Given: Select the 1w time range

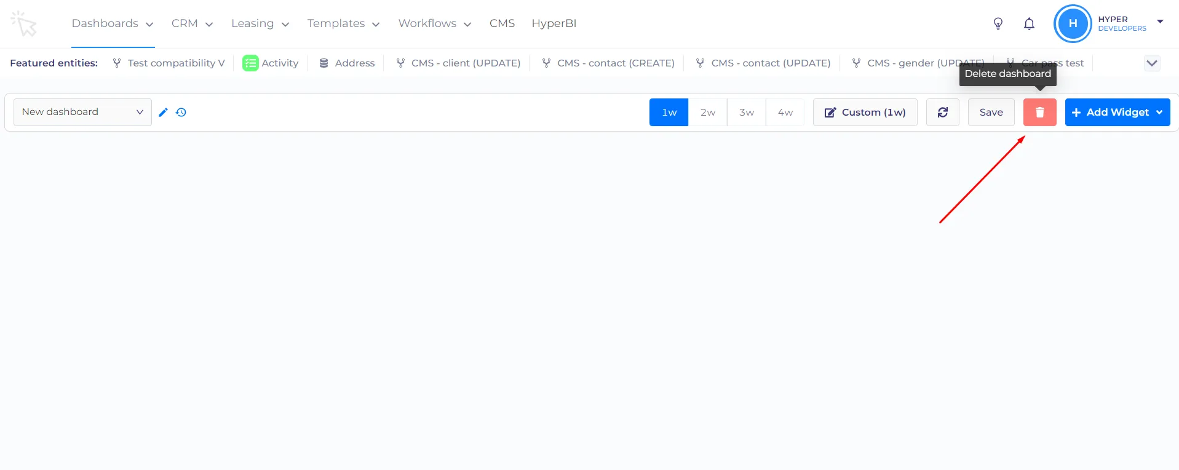Looking at the screenshot, I should pos(669,112).
